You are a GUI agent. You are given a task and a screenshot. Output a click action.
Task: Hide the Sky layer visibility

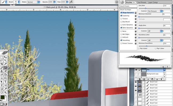click(136, 70)
